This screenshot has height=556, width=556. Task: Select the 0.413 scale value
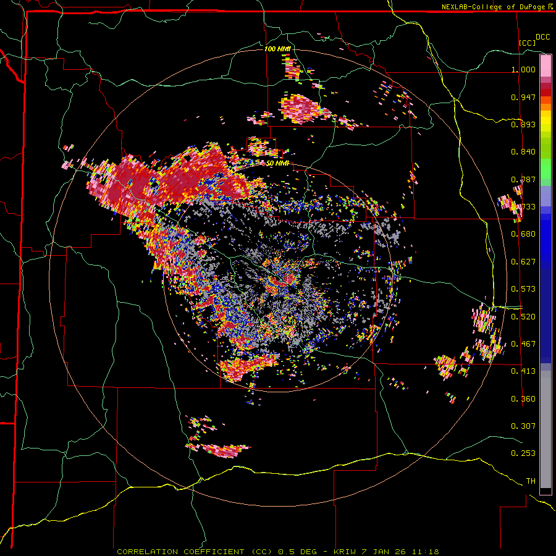pos(523,371)
